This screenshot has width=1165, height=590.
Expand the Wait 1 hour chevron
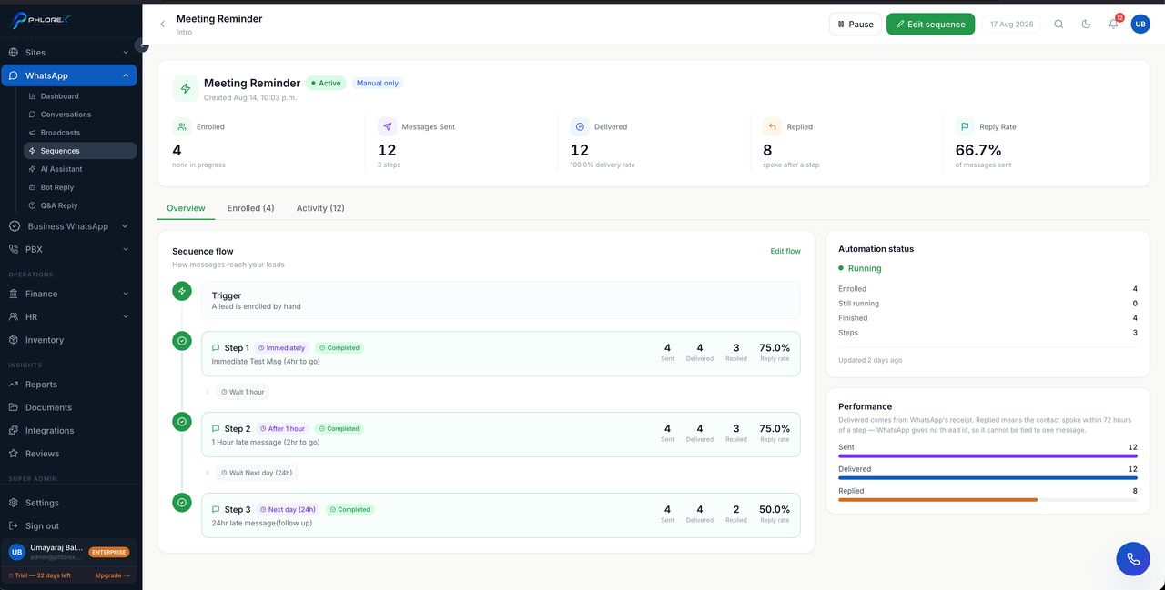208,393
